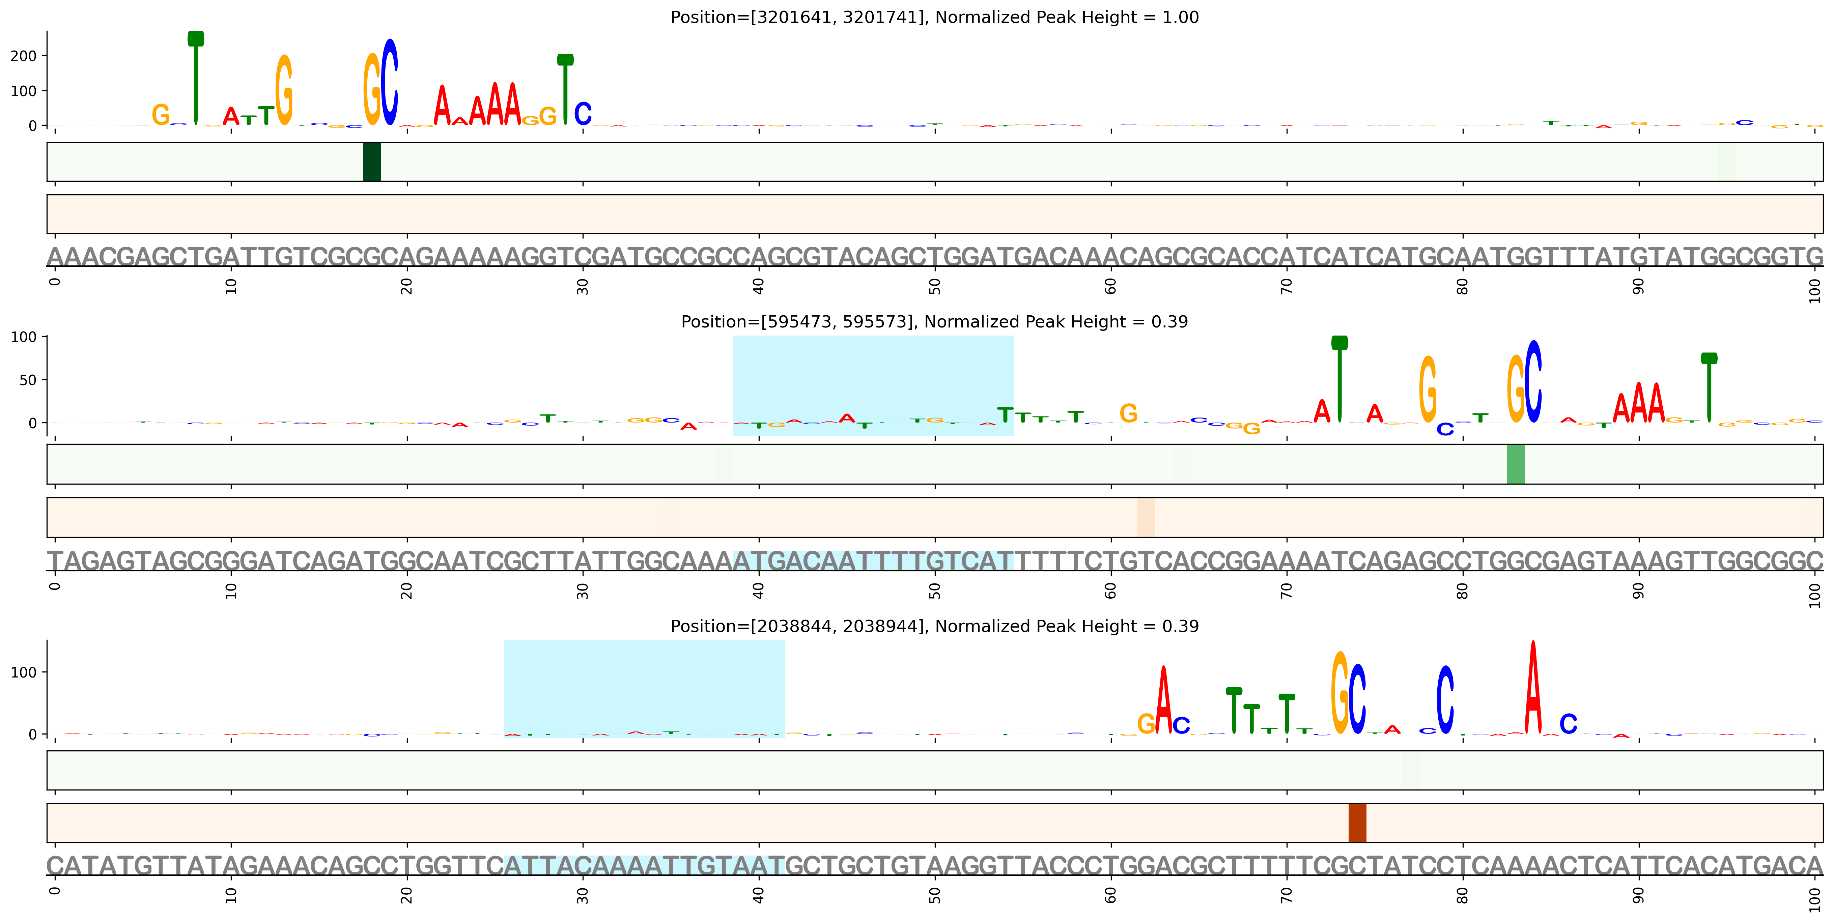Click the start 'TAGAGTAGC' of the middle sequence
Viewport: 1833px width, 922px height.
pyautogui.click(x=126, y=561)
